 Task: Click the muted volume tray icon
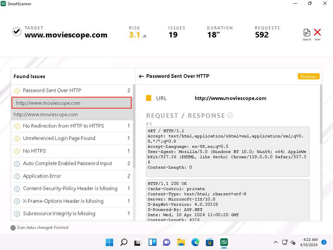(x=293, y=242)
